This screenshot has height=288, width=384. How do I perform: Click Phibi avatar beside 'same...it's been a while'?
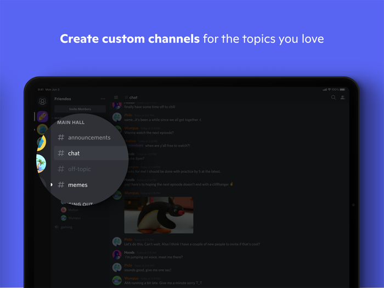coord(117,117)
